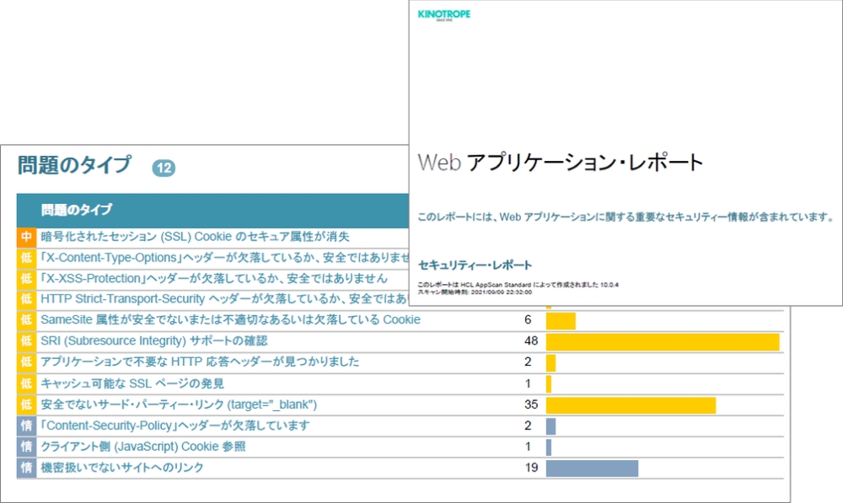
Task: Click the Web アプリケーション・レポート title
Action: pos(560,163)
